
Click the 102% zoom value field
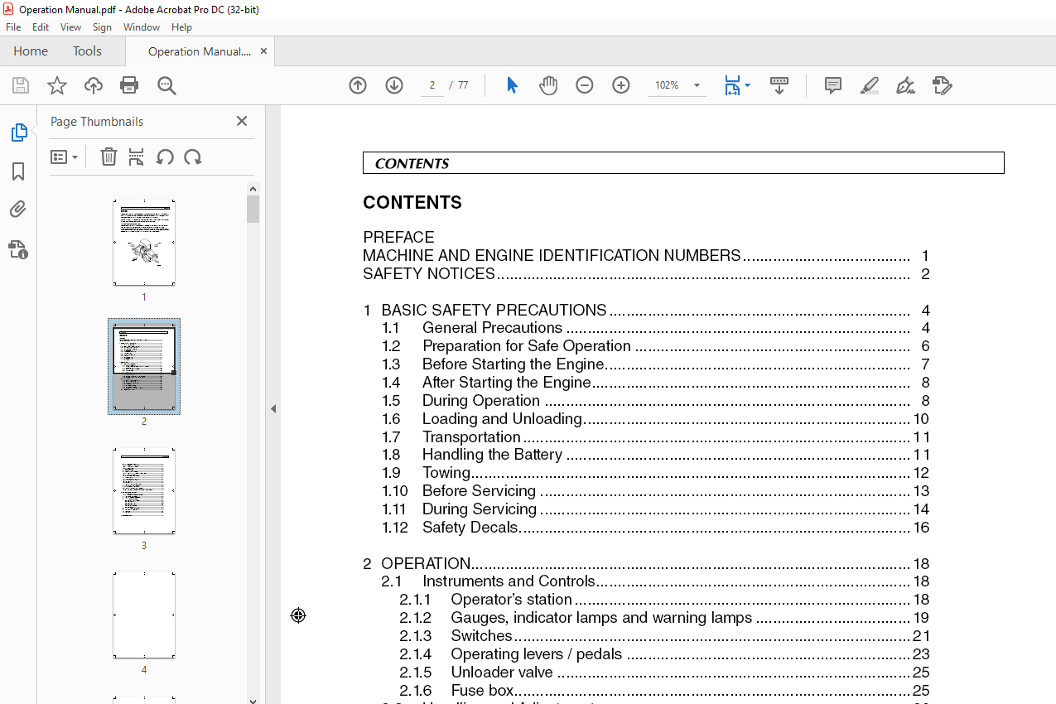click(x=668, y=85)
